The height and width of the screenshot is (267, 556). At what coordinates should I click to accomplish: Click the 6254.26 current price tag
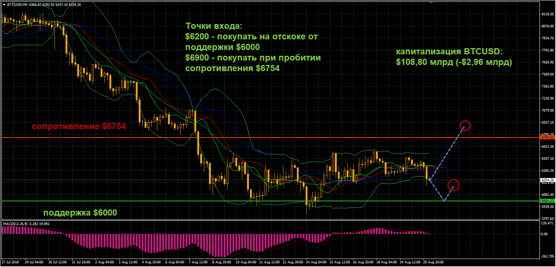point(547,180)
